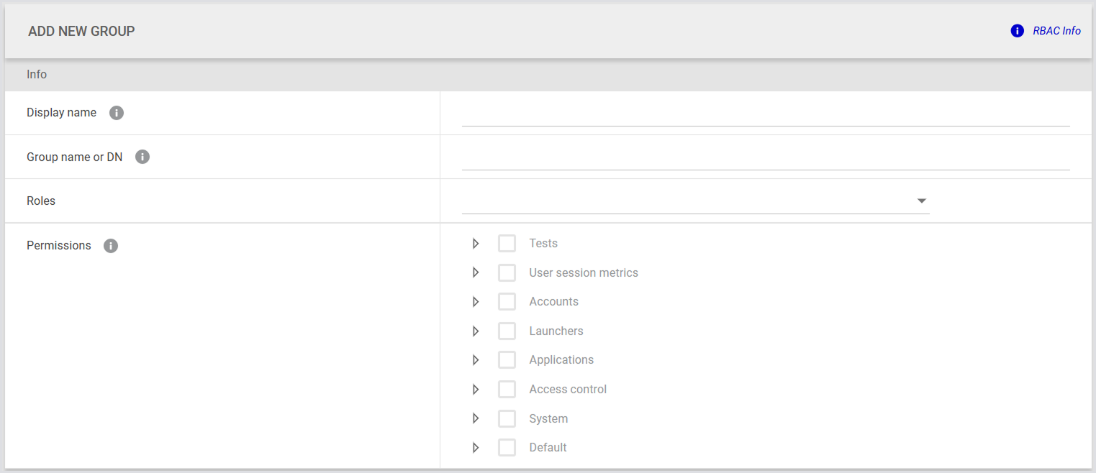
Task: Expand the System permissions node
Action: click(x=476, y=418)
